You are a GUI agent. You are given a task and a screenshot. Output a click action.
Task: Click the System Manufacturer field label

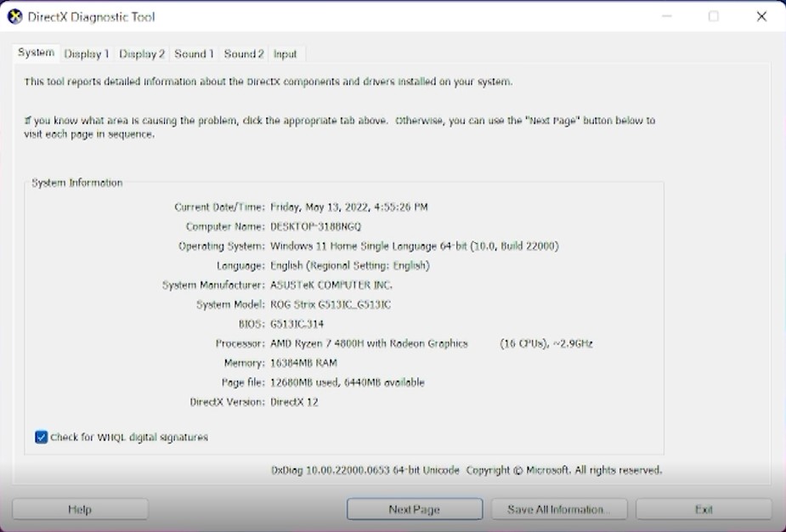click(x=213, y=286)
